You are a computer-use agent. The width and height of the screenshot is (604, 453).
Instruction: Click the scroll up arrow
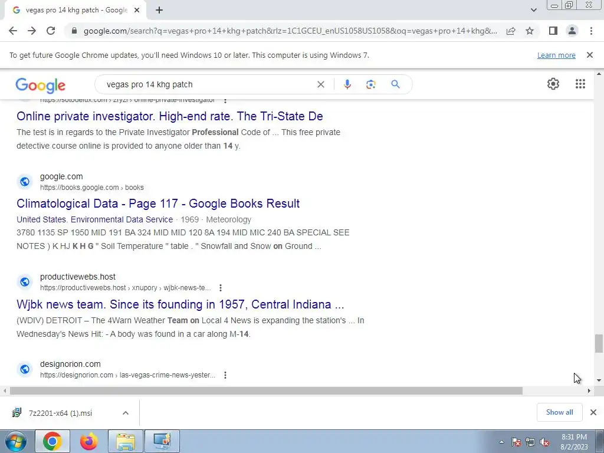click(x=599, y=74)
